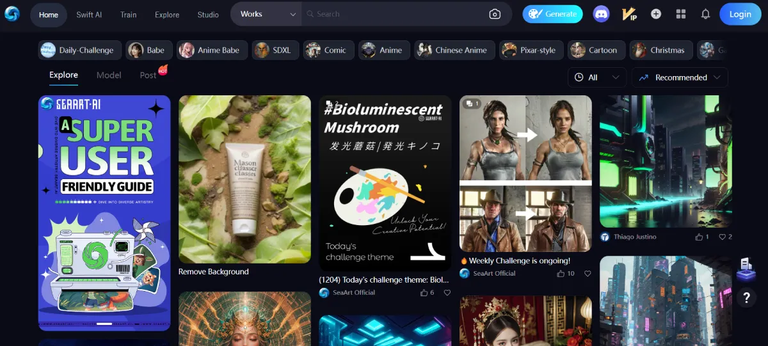
Task: Click the Super User Guide banner slide indicator
Action: pos(104,324)
